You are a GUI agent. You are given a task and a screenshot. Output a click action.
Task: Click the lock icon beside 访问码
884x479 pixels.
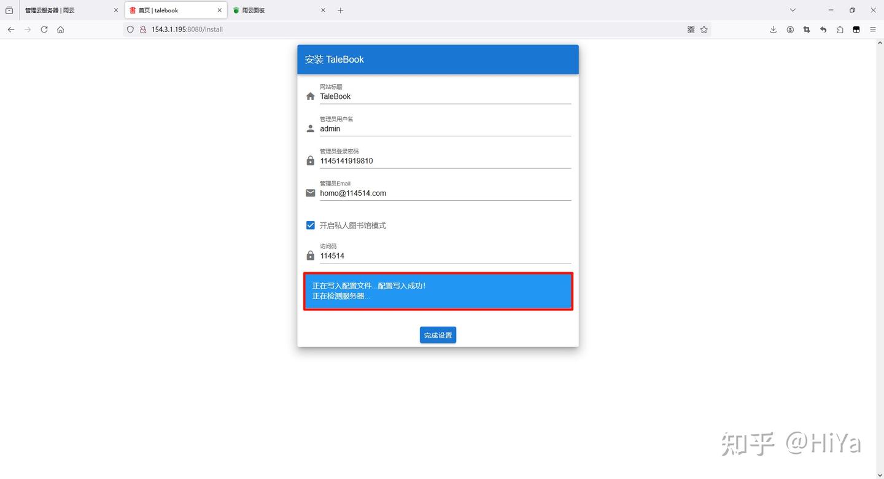(x=311, y=255)
